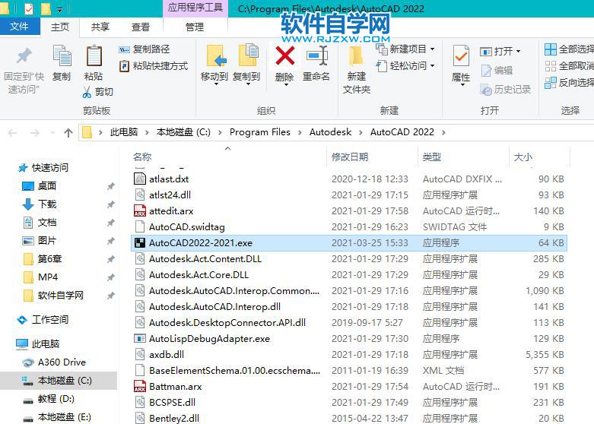Expand the chevron after AutoCAD 2022 breadcrumb

point(443,132)
